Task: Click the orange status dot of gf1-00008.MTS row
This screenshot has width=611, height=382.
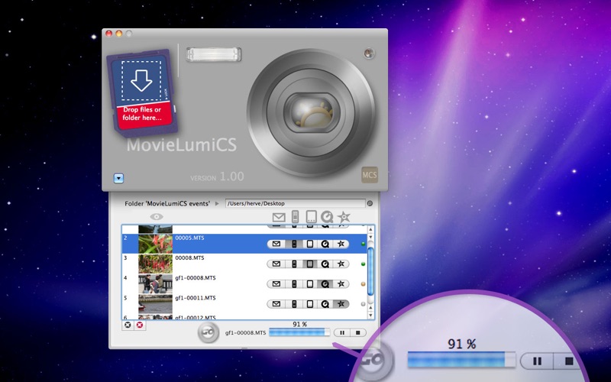Action: pyautogui.click(x=364, y=283)
